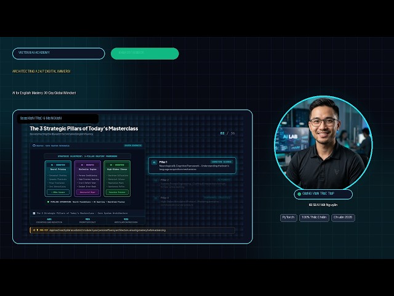
Task: Click the circular instructor portrait
Action: coord(323,144)
